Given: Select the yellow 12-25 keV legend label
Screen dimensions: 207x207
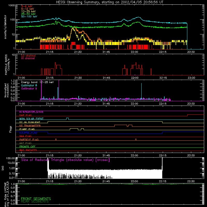Looking at the screenshot, I should coord(28,11).
